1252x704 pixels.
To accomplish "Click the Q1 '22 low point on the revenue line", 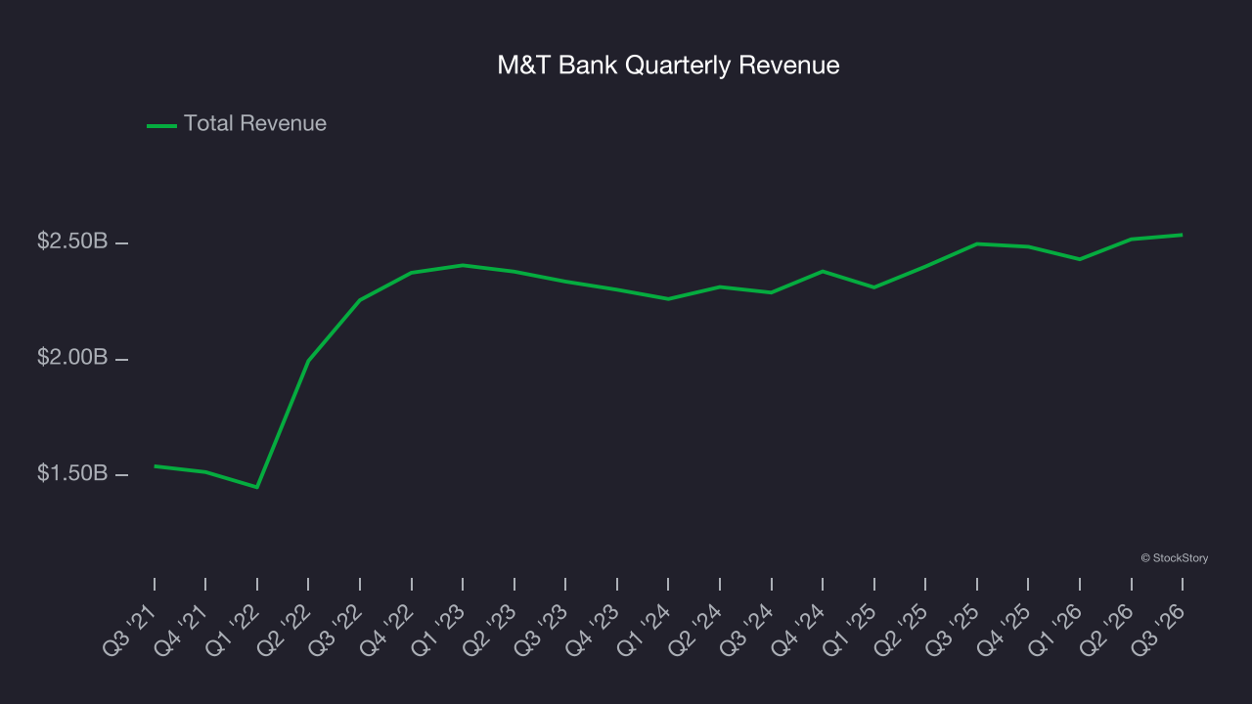I will tap(257, 487).
